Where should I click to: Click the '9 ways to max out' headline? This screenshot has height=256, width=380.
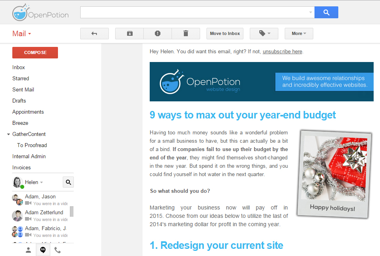(x=243, y=115)
